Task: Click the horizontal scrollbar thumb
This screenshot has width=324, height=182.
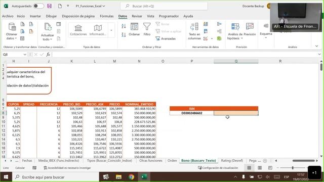Action: click(304, 161)
